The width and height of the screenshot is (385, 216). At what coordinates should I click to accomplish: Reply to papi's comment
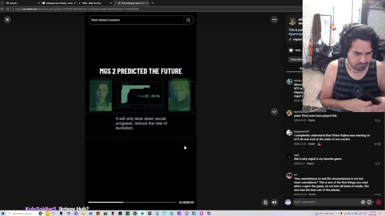pyautogui.click(x=310, y=163)
